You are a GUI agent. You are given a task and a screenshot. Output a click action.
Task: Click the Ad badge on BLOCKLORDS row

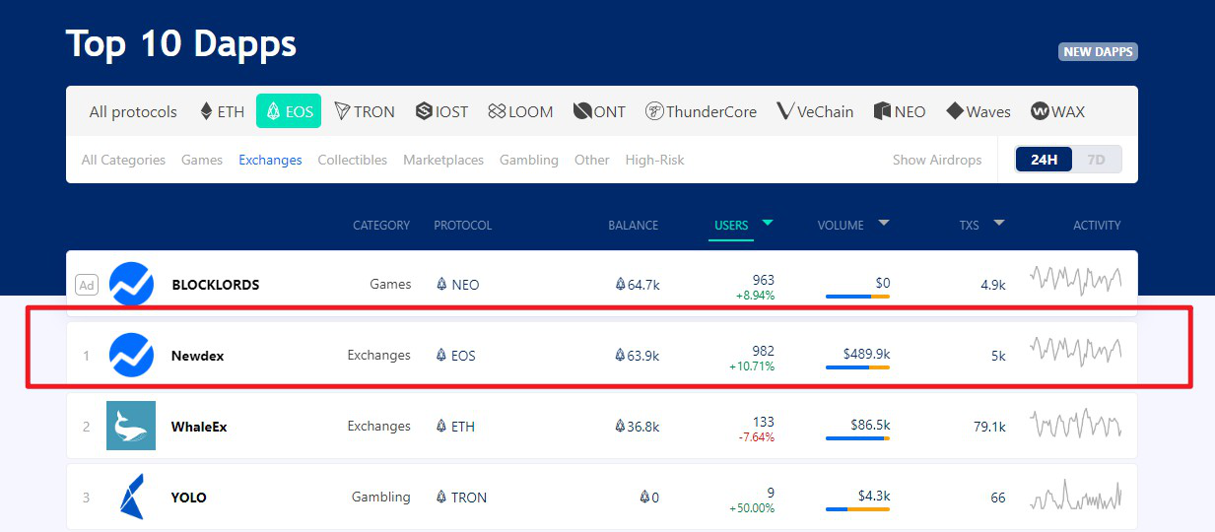click(x=87, y=285)
